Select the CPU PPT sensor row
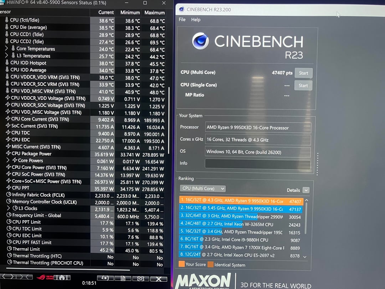 point(85,188)
